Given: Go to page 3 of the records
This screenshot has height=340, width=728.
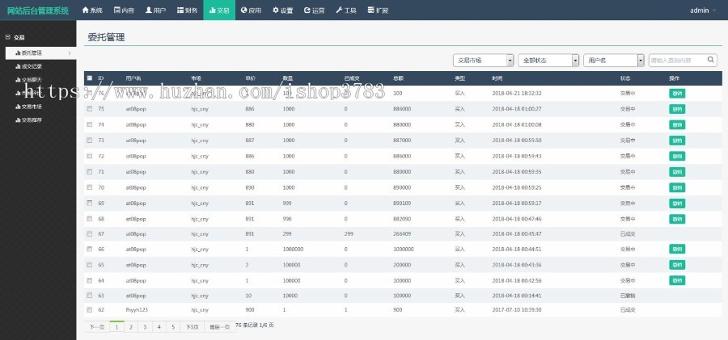Looking at the screenshot, I should [145, 326].
